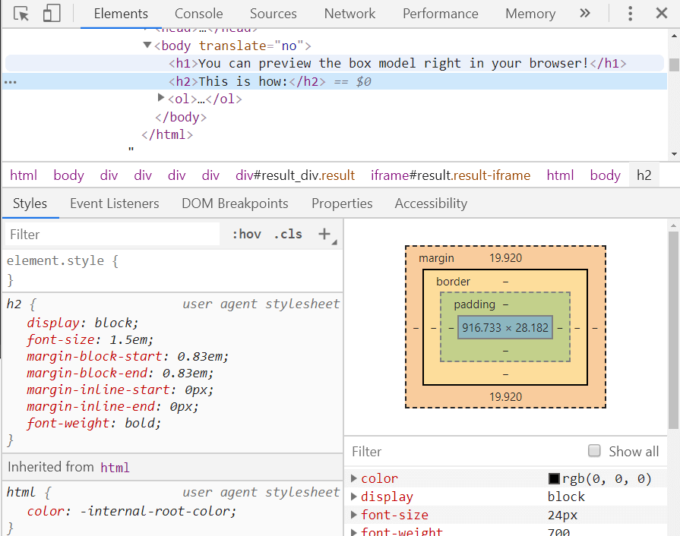Screen dimensions: 680x536
Task: Expand the color computed property
Action: 354,478
